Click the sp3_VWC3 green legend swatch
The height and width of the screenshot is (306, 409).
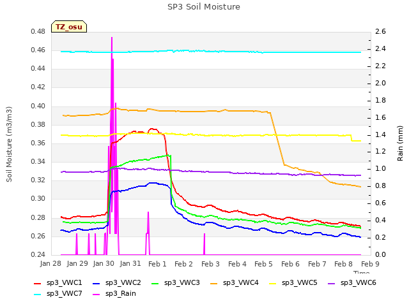click(155, 283)
